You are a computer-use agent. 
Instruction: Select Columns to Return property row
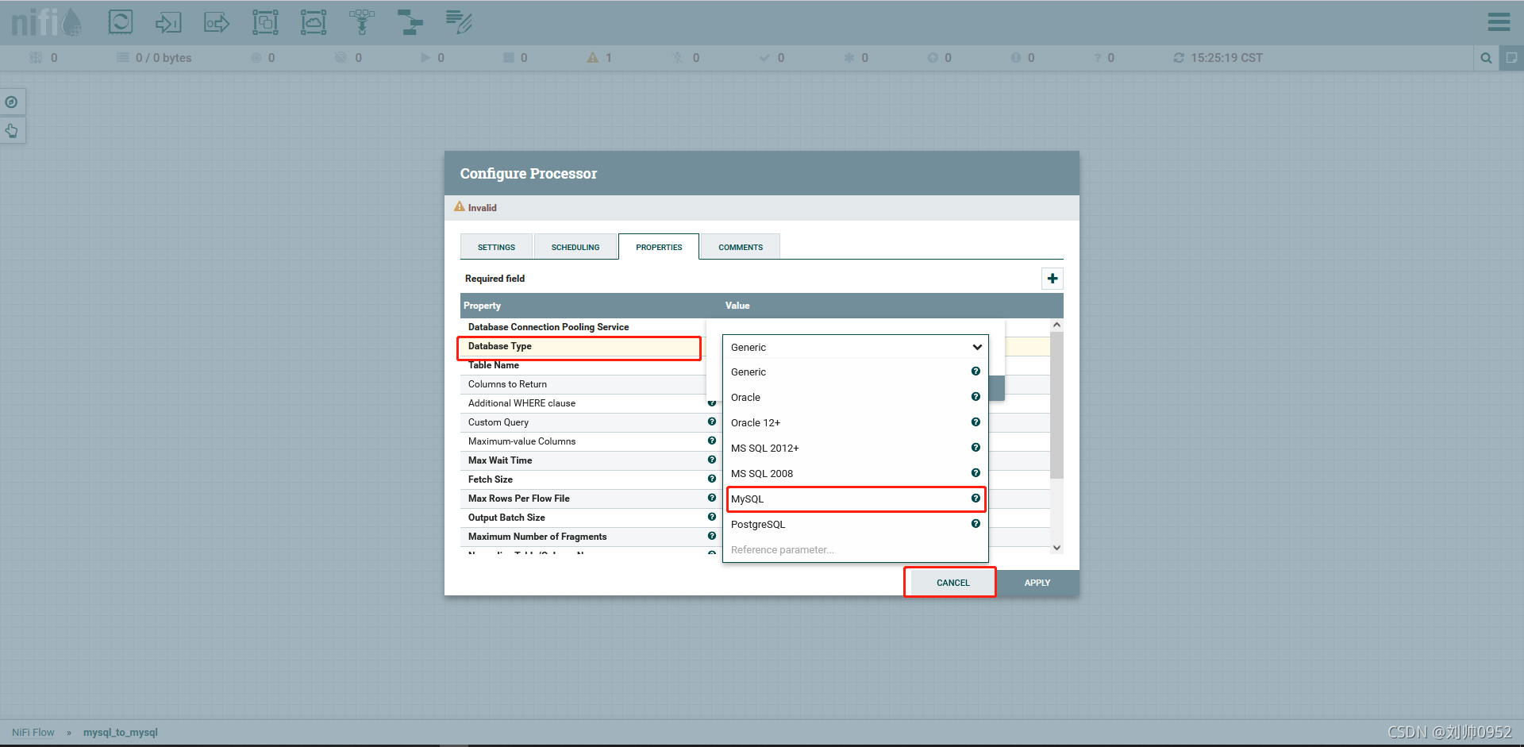(x=583, y=384)
